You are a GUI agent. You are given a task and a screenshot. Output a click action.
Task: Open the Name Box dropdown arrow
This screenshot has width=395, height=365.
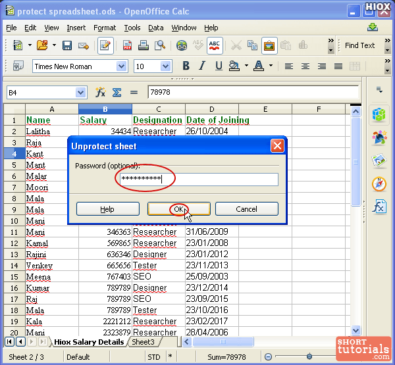[x=80, y=92]
